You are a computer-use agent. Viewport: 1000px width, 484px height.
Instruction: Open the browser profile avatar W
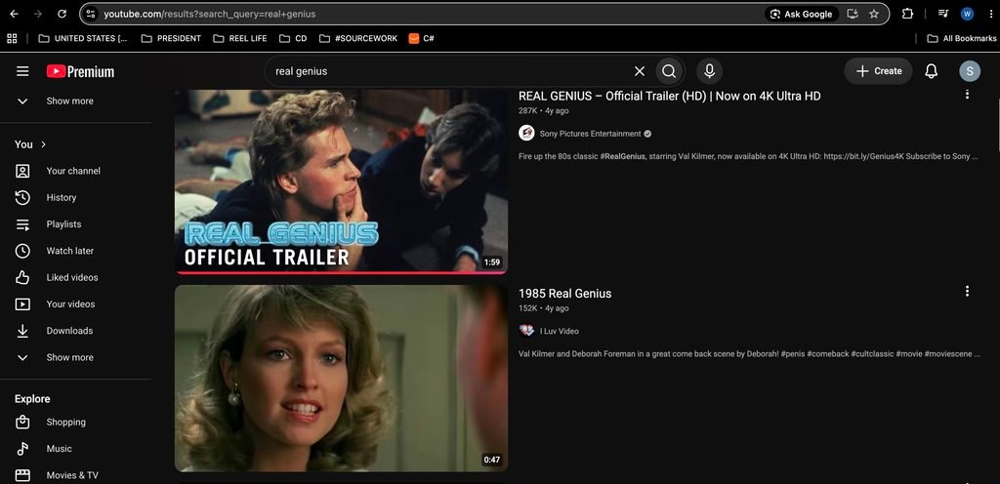967,14
